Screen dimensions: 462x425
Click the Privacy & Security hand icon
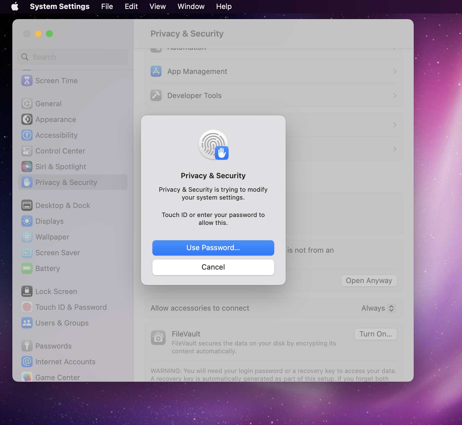point(27,182)
